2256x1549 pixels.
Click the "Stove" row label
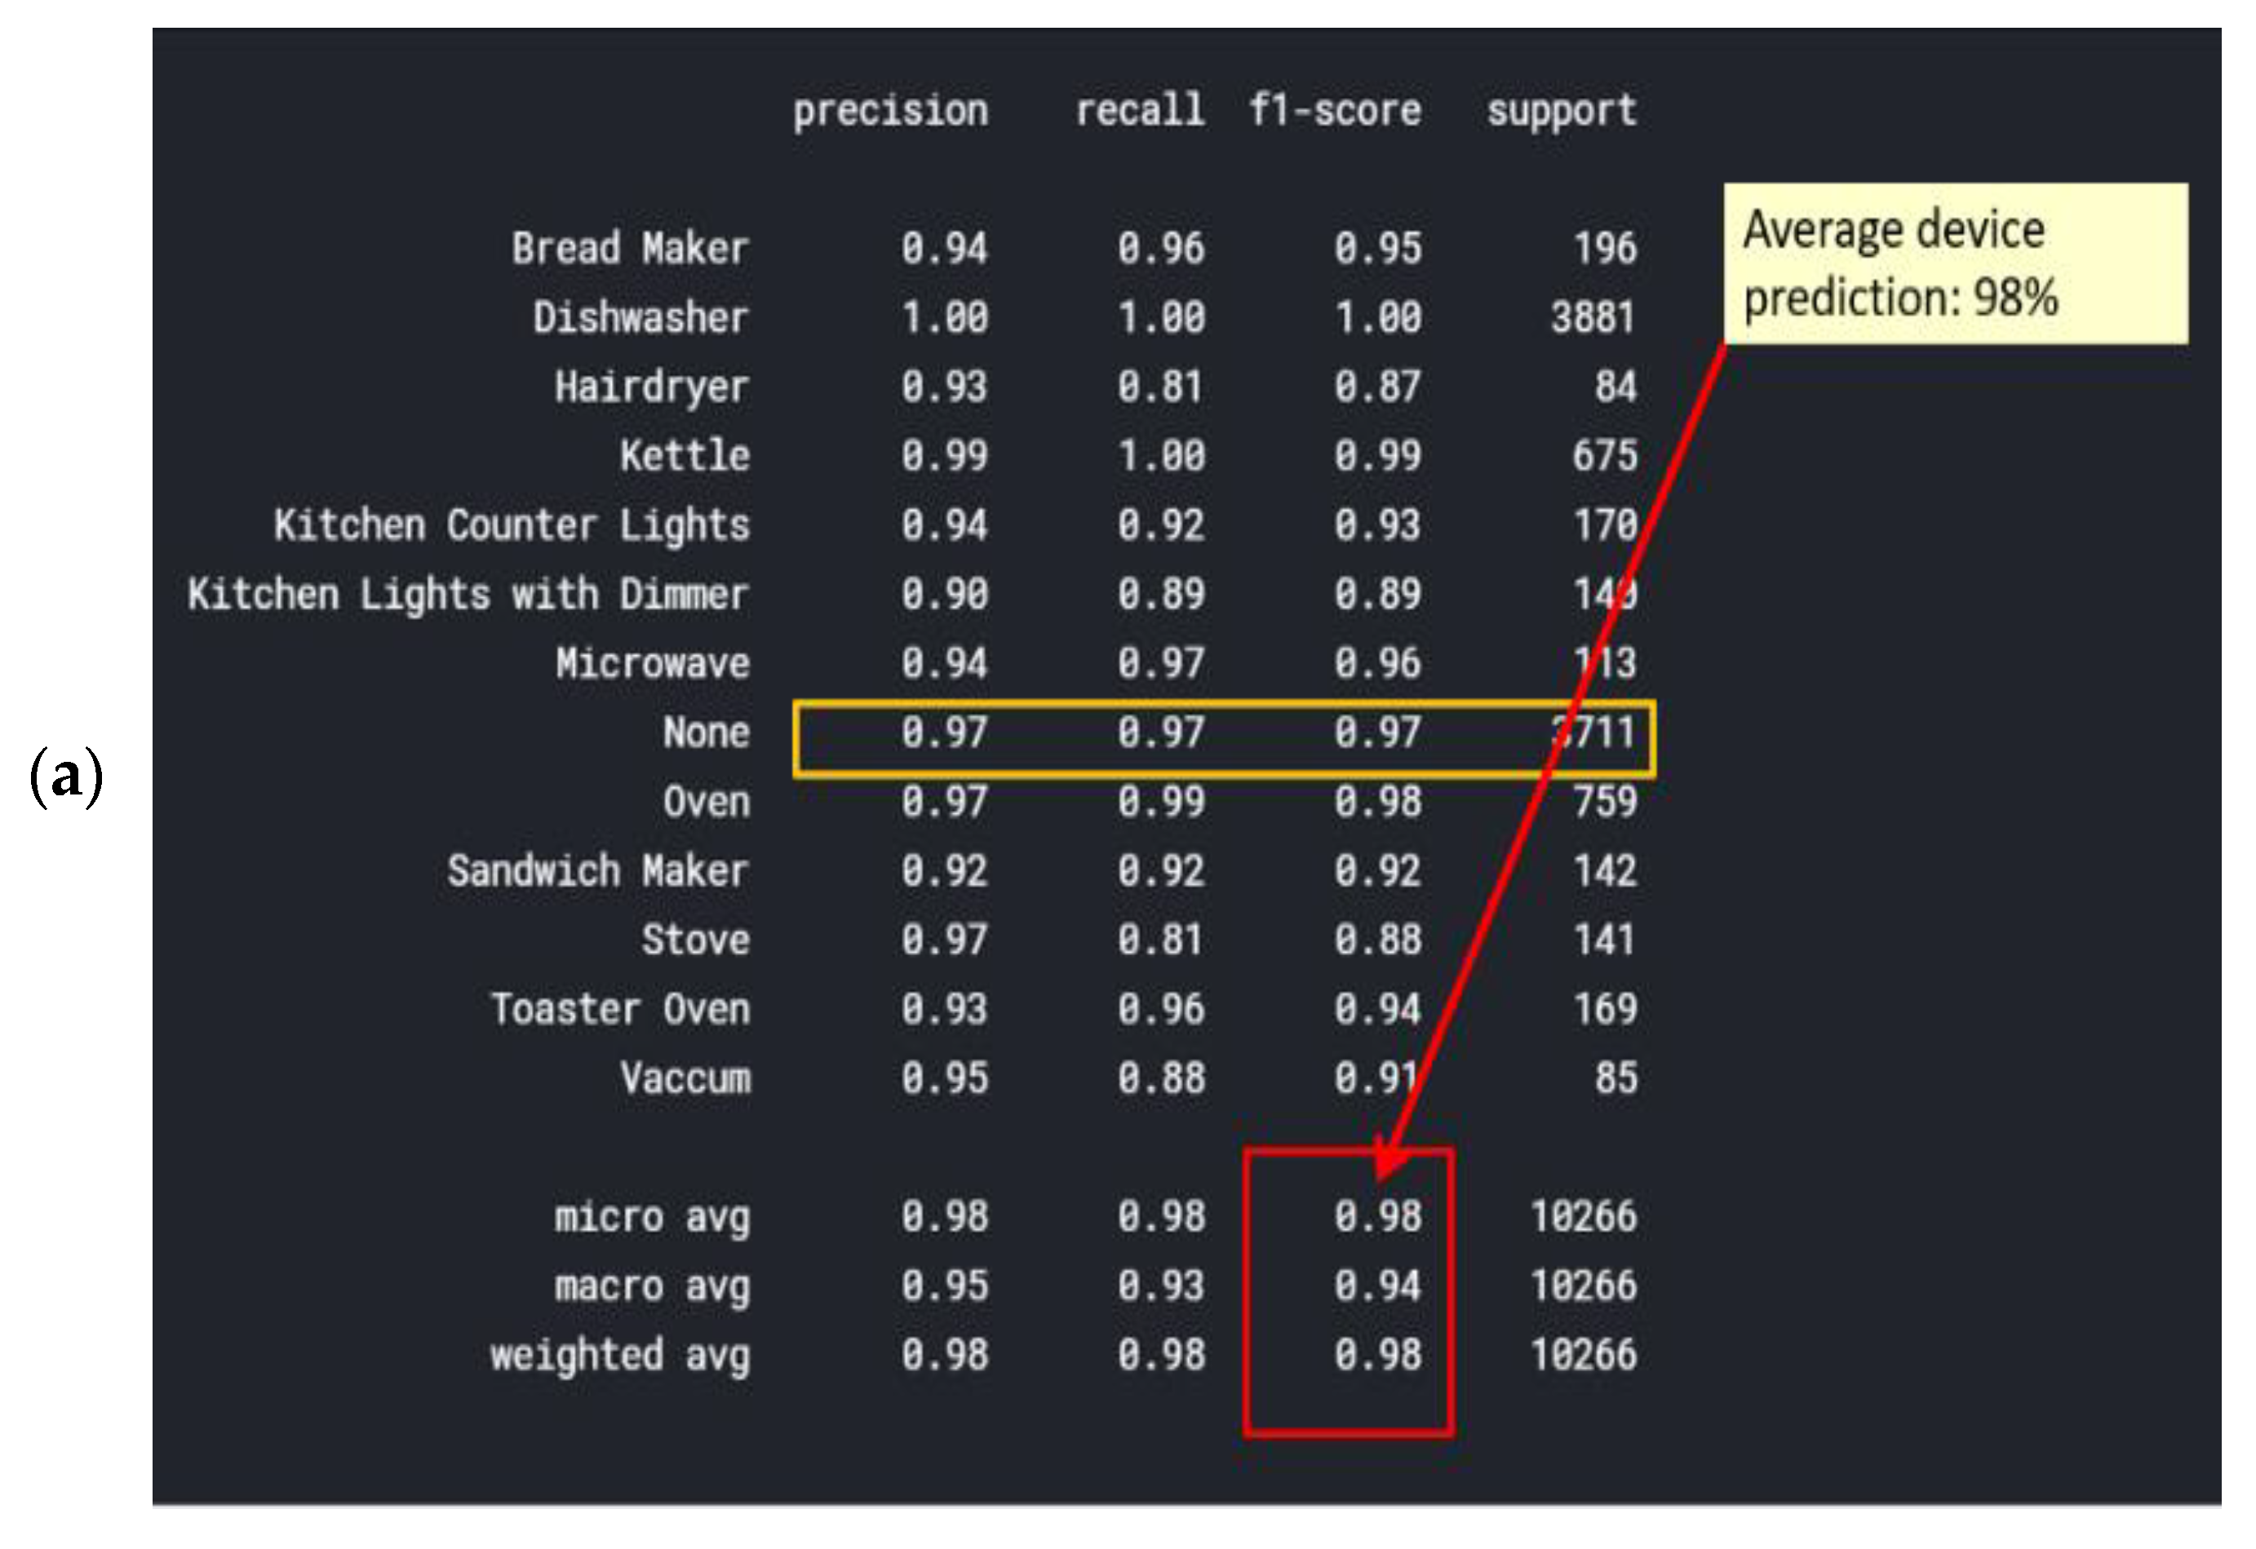(695, 940)
